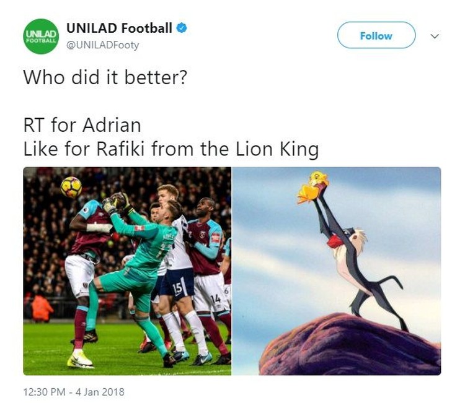Expand the tweet options chevron menu
Screen dimensions: 465x403
pos(435,36)
